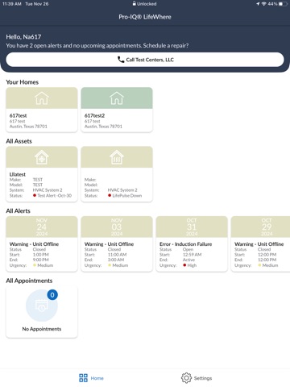Click the Home grid icon

tap(83, 378)
